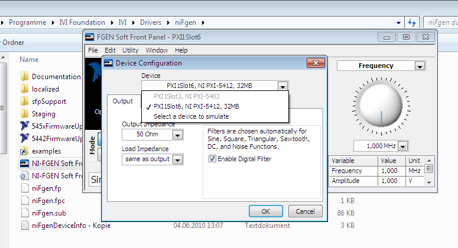Select the Output tab
Screen dimensions: 458x248
[x=123, y=101]
